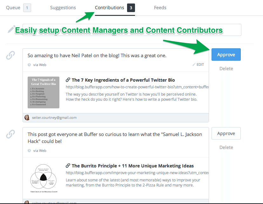
Task: Approve the Samuel L. Jackson Hack post
Action: [x=226, y=133]
